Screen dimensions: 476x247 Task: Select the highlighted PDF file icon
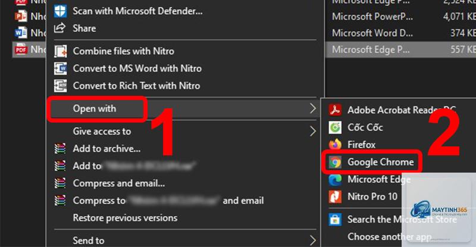tap(21, 49)
